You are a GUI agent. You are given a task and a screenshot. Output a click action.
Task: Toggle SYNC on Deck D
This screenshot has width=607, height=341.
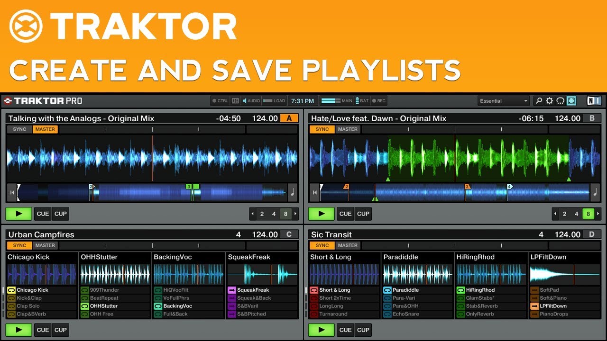click(x=322, y=245)
